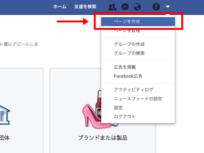Open 広告を掲載 menu entry
This screenshot has height=153, width=204.
138,67
